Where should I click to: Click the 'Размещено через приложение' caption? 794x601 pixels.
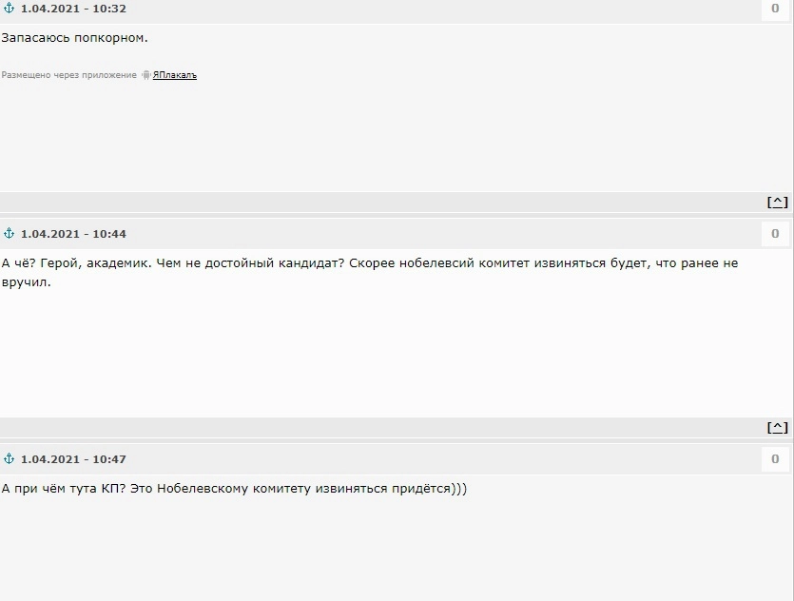pyautogui.click(x=68, y=75)
